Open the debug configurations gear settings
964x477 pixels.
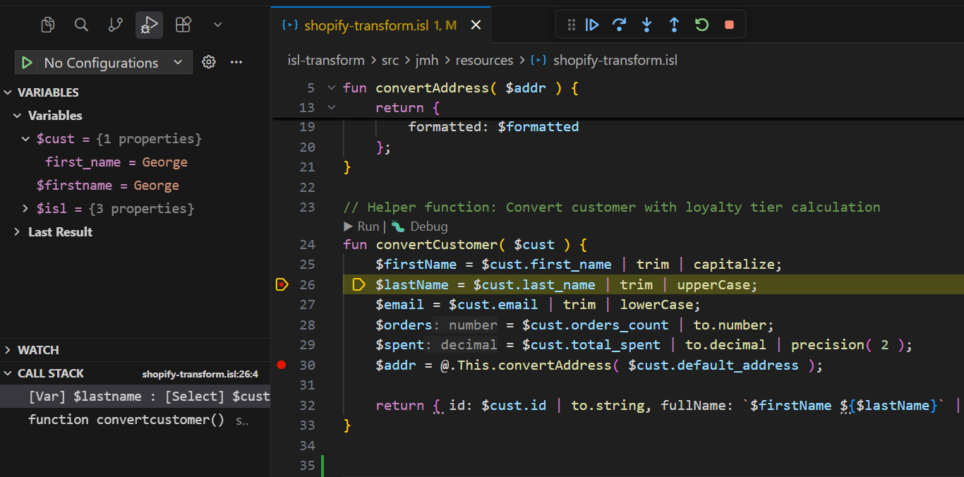point(209,62)
